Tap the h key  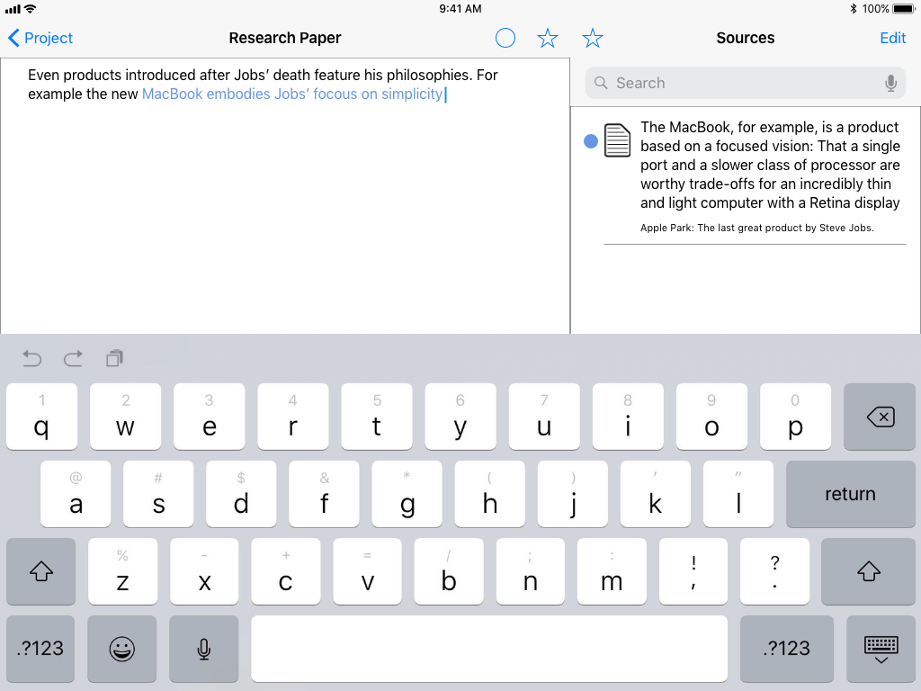[x=490, y=494]
